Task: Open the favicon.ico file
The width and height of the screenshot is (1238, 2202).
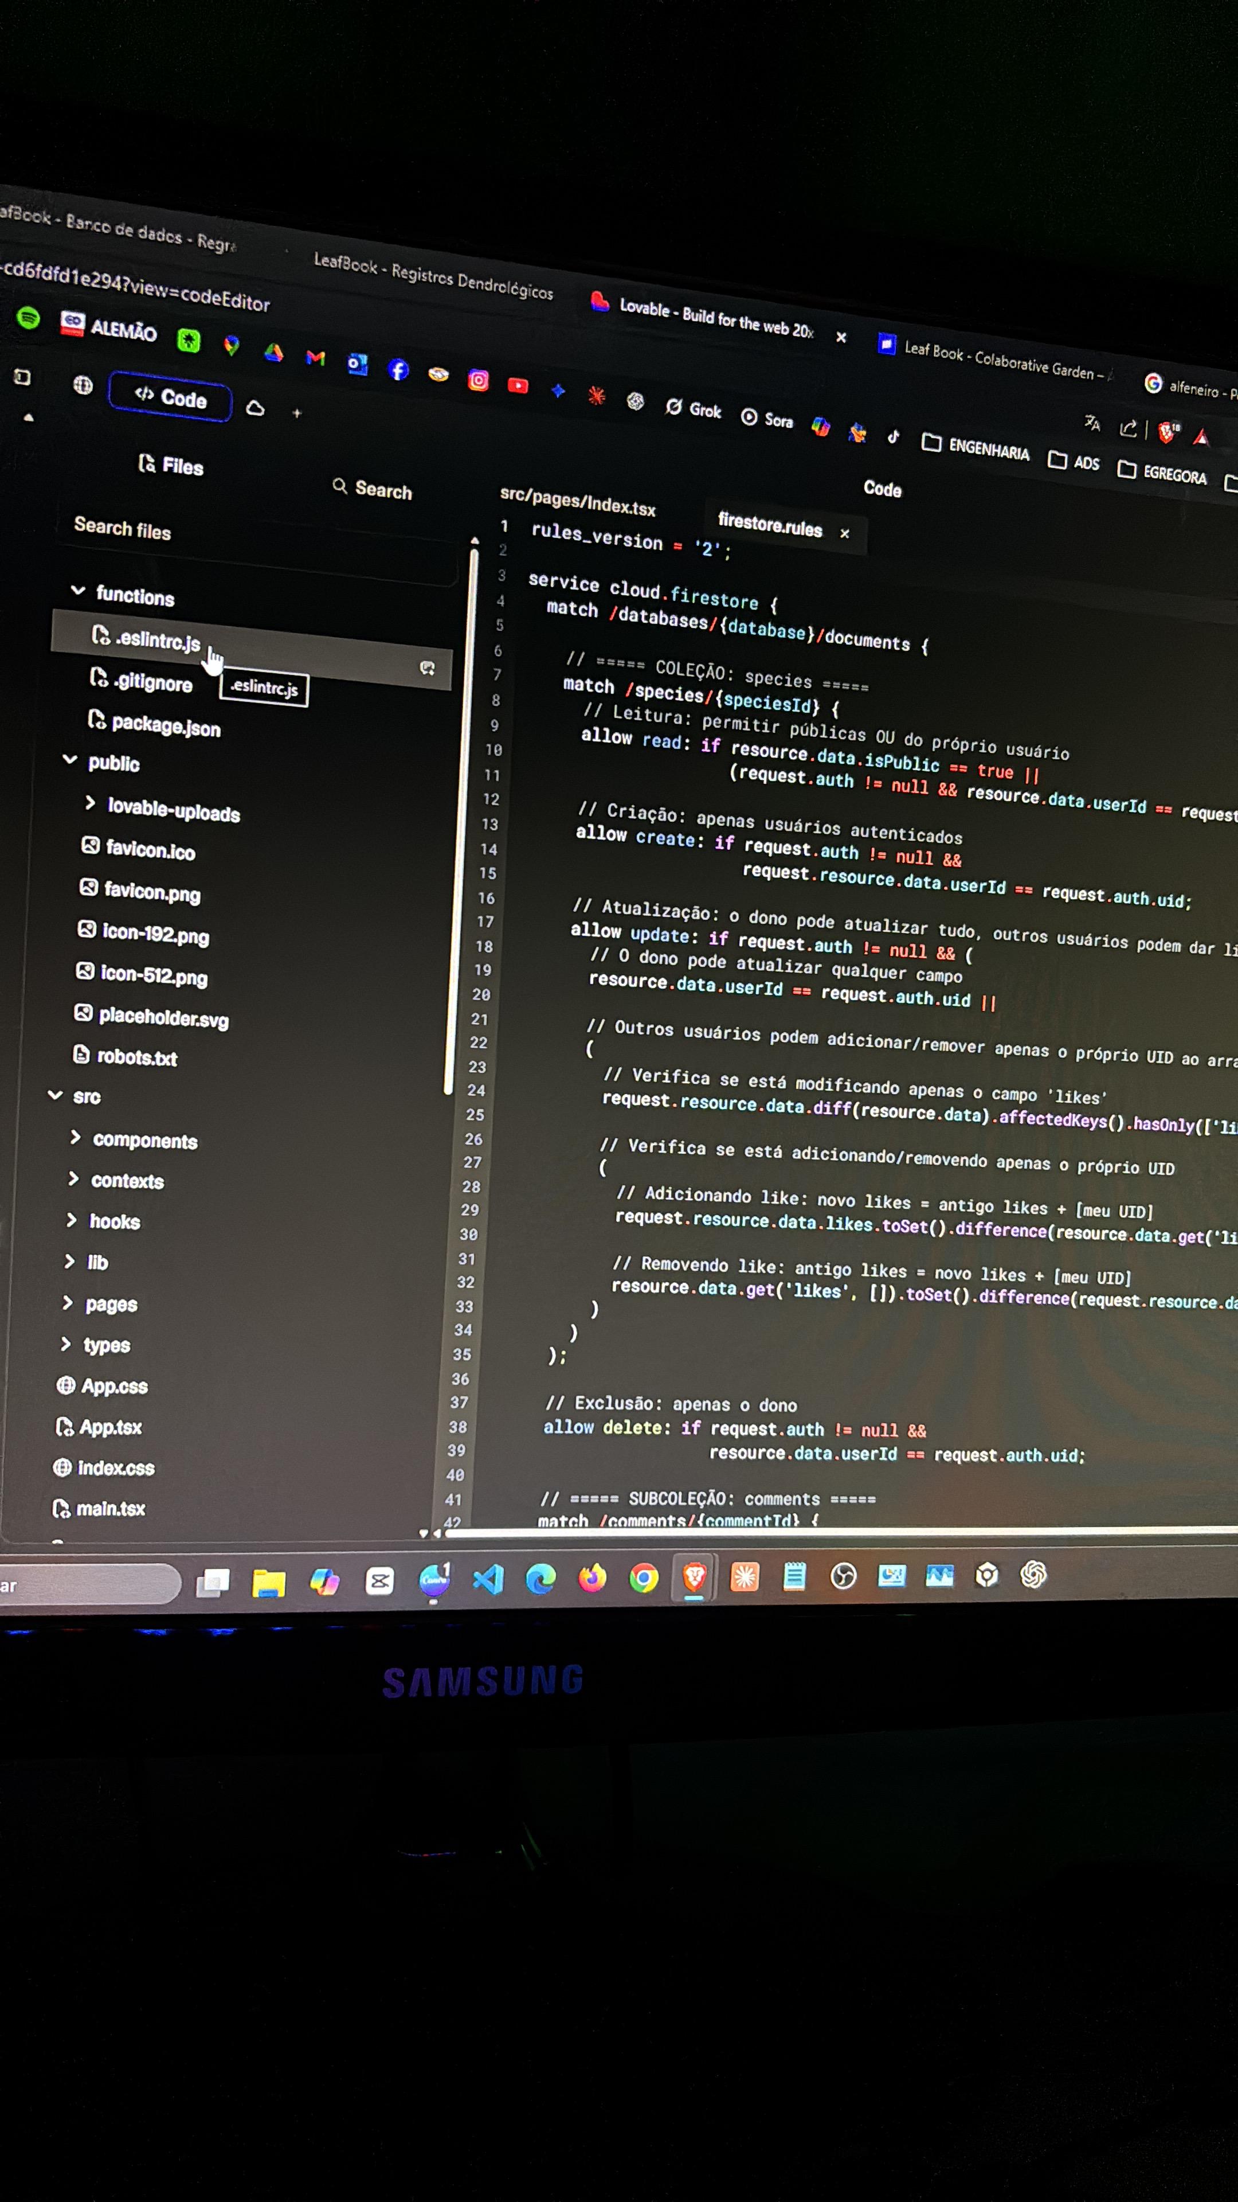Action: click(138, 849)
